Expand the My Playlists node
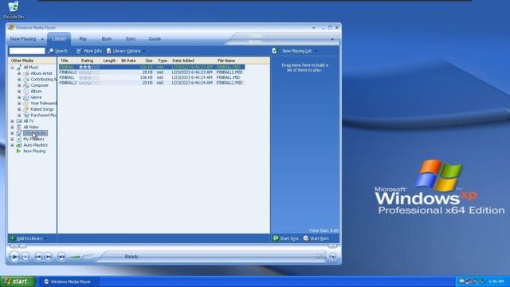The image size is (510, 287). (13, 139)
